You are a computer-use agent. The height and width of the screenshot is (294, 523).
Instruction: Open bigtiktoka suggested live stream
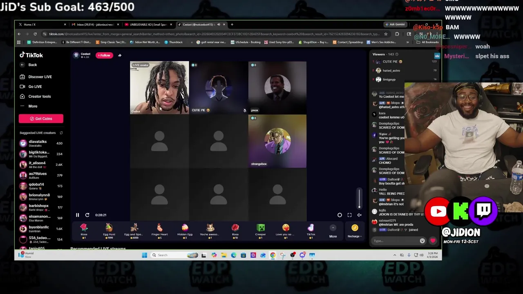tap(41, 154)
